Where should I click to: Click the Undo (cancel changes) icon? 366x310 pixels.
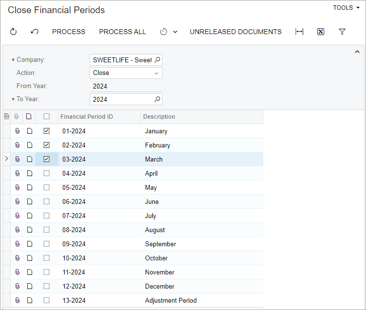coord(35,32)
